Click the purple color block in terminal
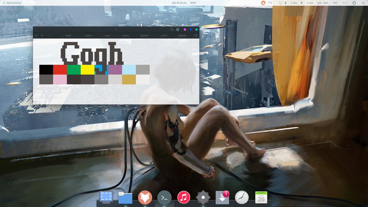368x207 pixels. [115, 70]
